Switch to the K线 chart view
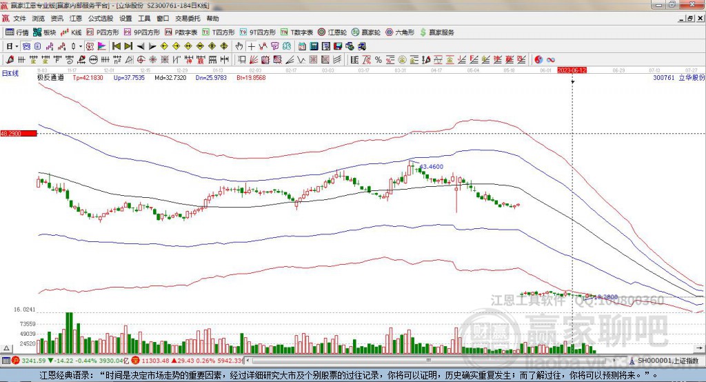This screenshot has width=706, height=382. point(72,32)
